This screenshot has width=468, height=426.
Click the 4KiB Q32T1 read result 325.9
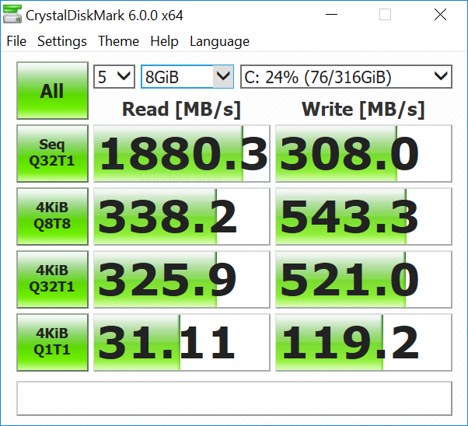(x=182, y=279)
